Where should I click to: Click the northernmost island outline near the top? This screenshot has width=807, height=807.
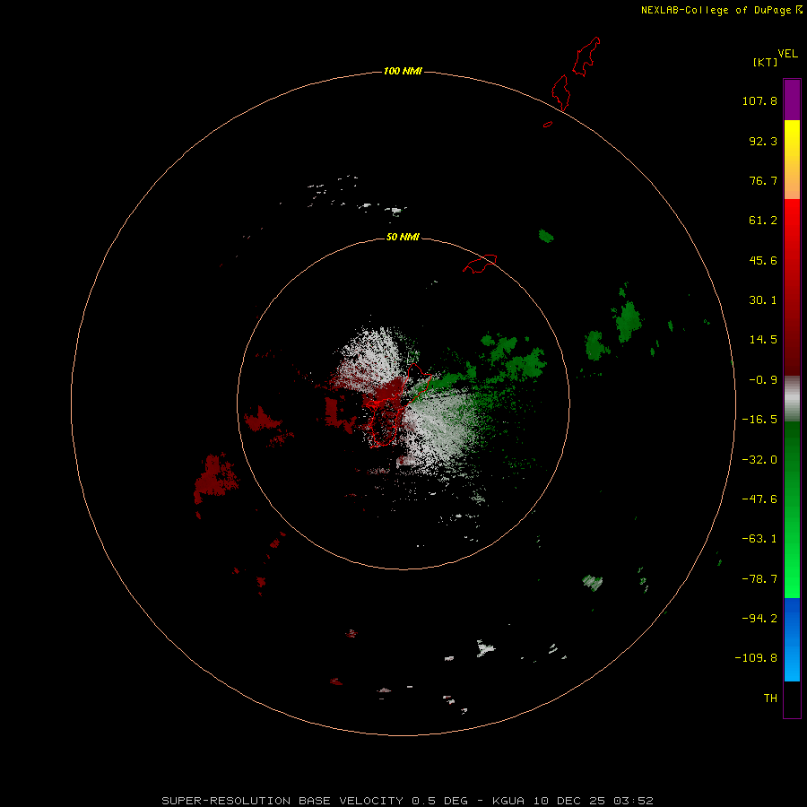586,56
